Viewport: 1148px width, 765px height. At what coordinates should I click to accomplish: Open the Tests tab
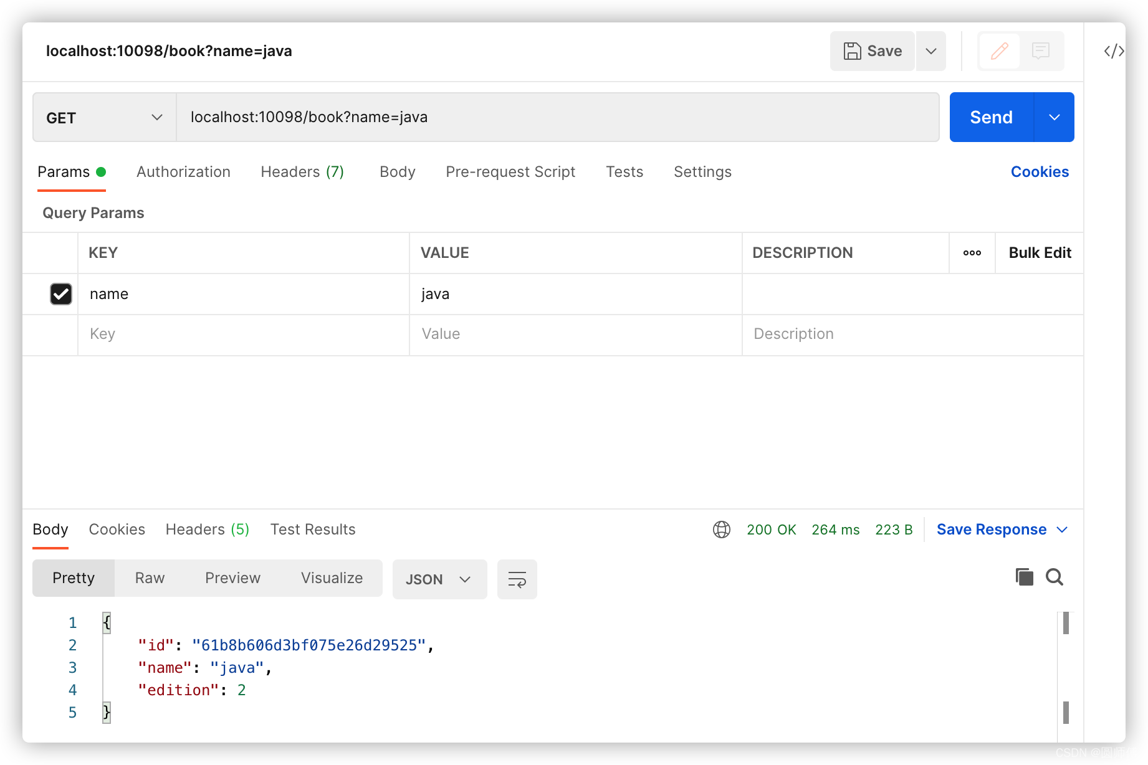[624, 172]
